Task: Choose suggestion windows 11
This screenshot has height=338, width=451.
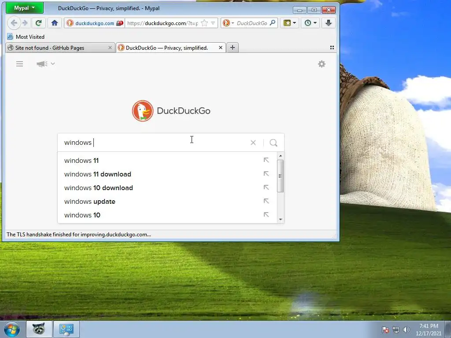Action: [167, 160]
